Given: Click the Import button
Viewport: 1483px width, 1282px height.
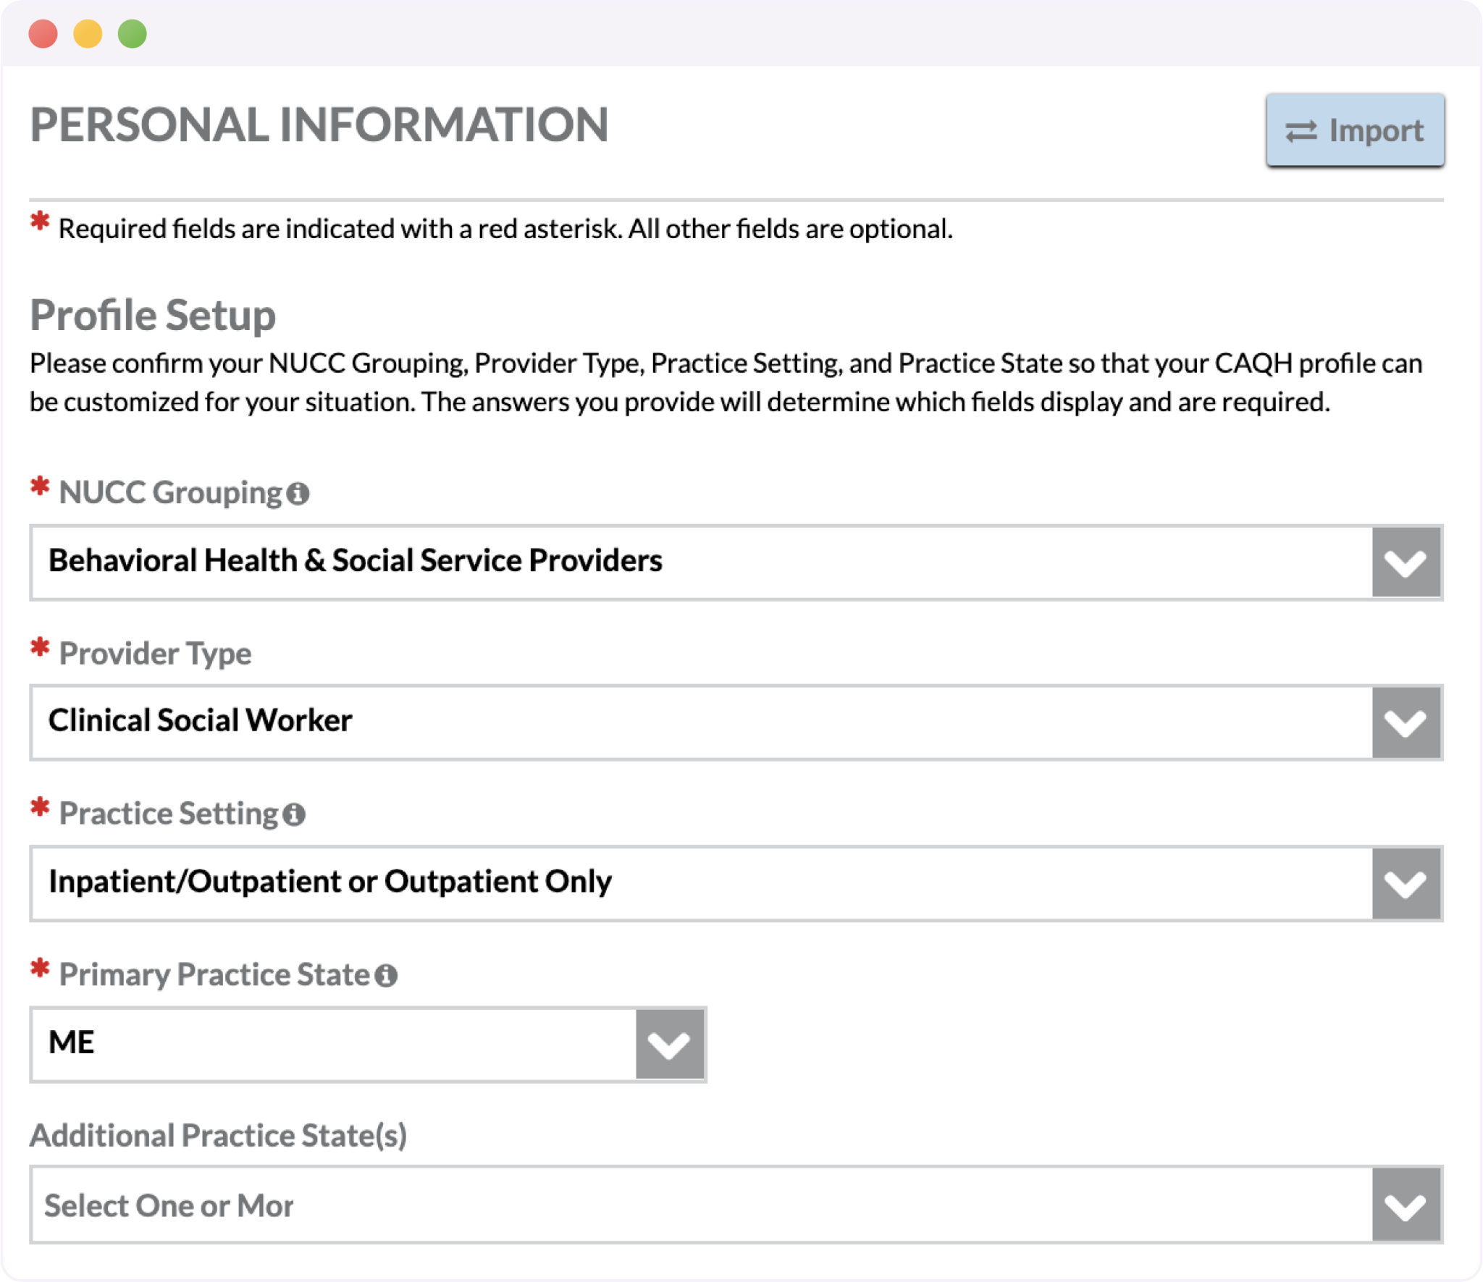Looking at the screenshot, I should tap(1354, 130).
